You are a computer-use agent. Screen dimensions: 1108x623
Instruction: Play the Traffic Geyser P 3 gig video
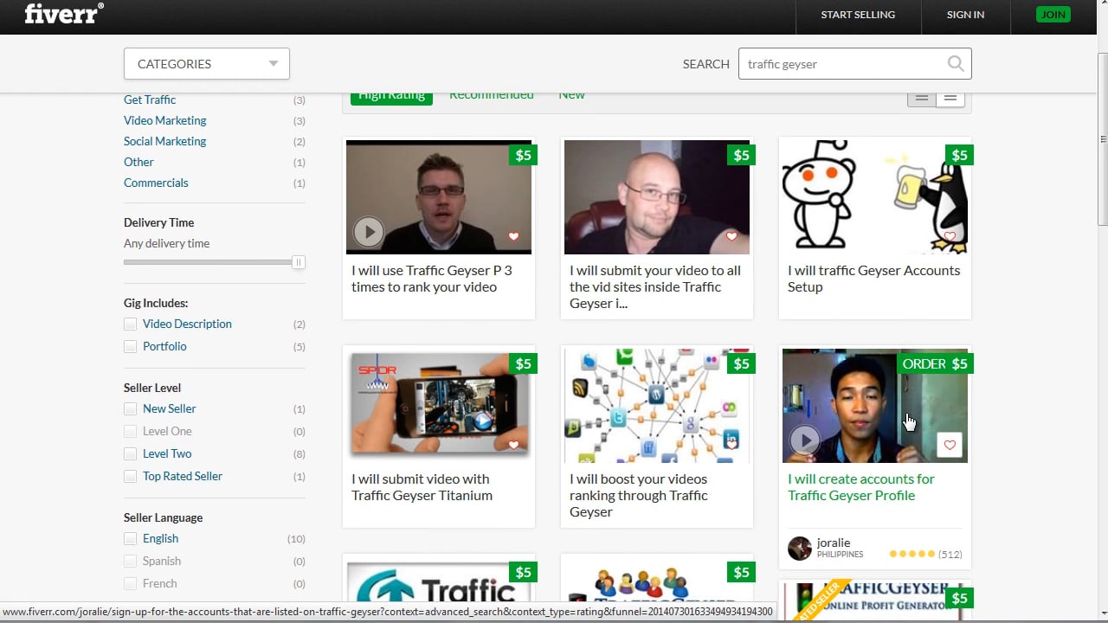(369, 232)
